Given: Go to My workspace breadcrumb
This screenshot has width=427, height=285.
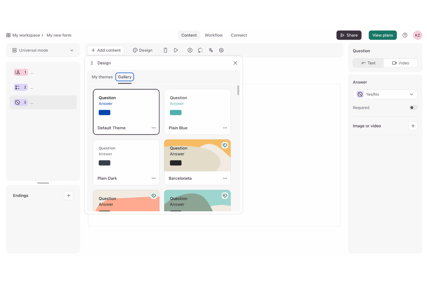Looking at the screenshot, I should coord(26,35).
